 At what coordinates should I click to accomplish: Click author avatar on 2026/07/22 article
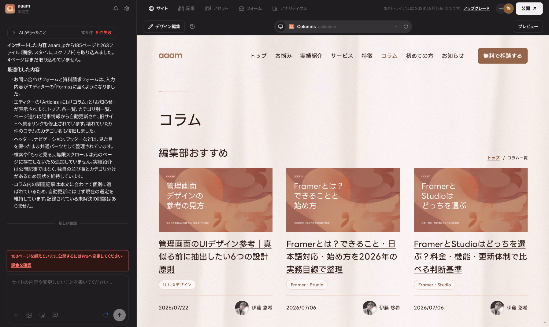pos(242,308)
